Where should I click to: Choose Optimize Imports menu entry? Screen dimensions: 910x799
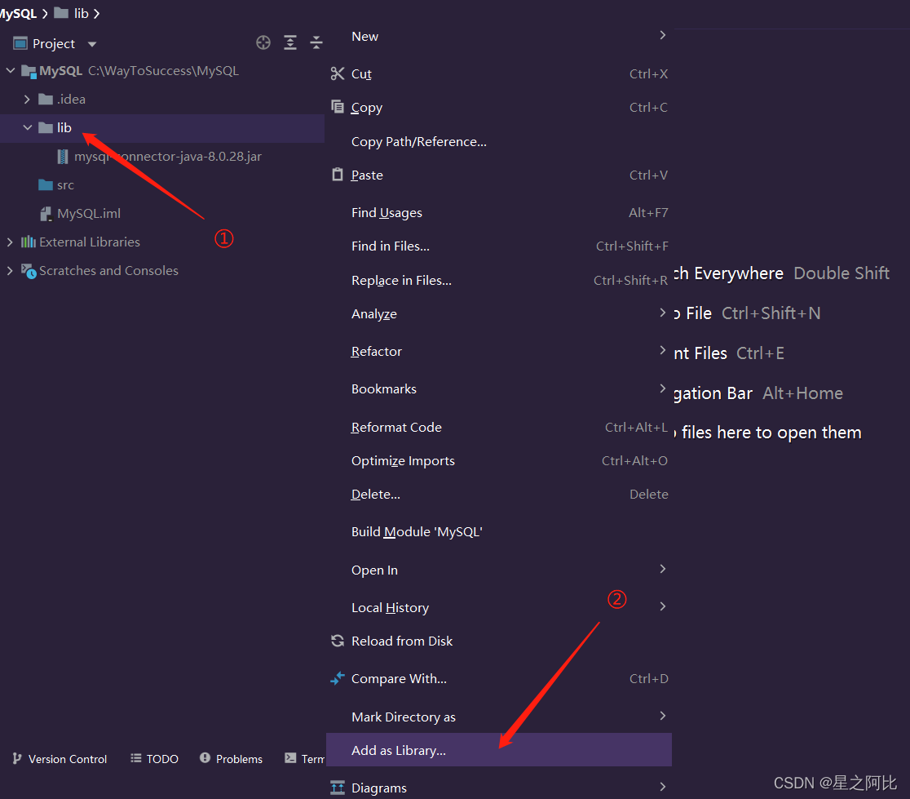[x=498, y=461]
